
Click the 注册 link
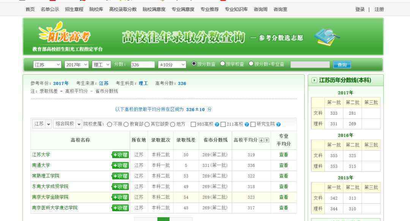coord(379,9)
